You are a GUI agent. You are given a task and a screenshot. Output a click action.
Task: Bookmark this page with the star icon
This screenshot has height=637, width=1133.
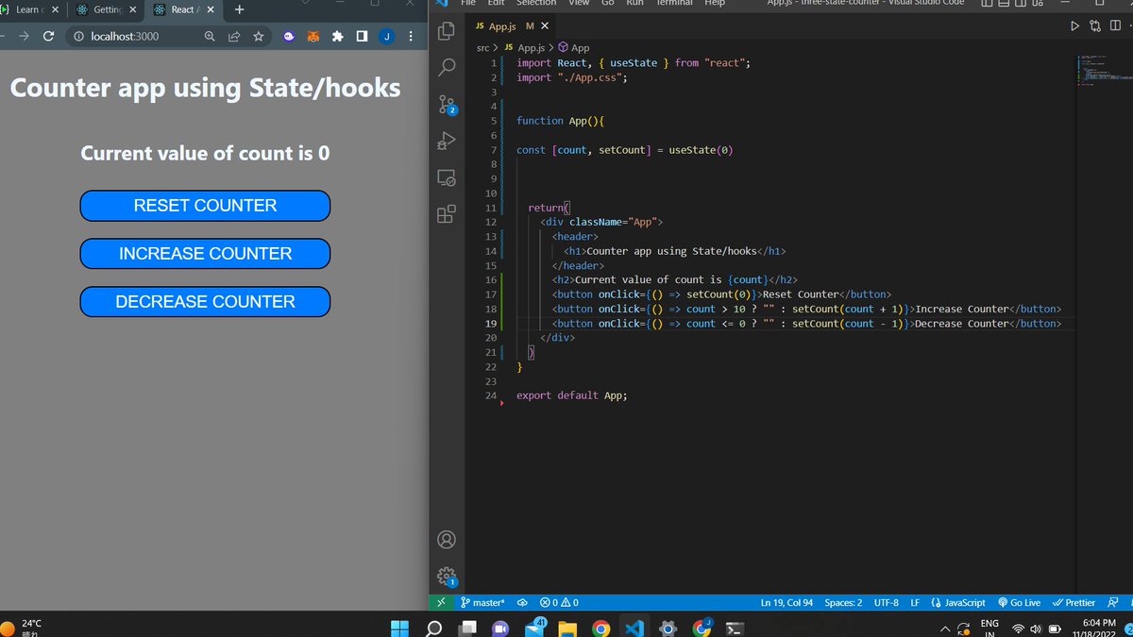tap(258, 37)
